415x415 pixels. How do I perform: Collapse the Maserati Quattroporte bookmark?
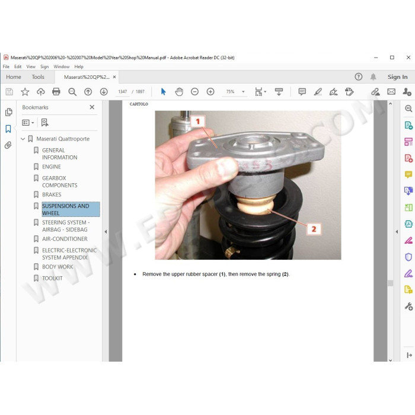[23, 139]
